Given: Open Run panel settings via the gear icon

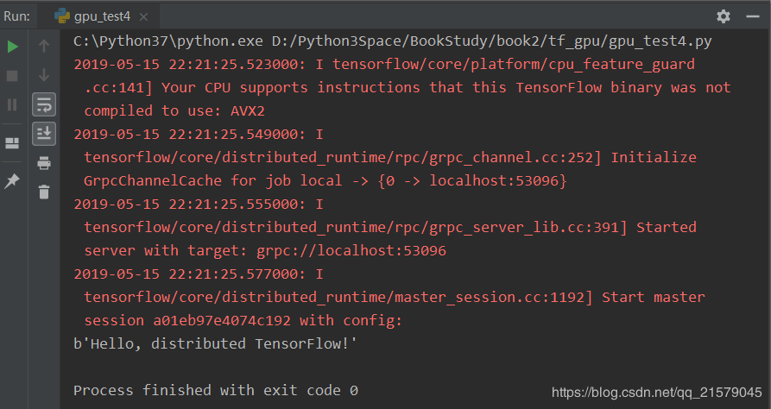Looking at the screenshot, I should (724, 16).
